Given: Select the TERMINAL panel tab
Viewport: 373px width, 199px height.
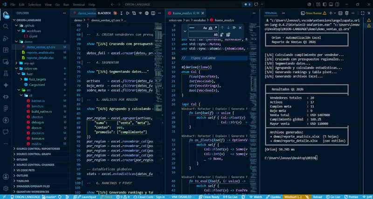Looking at the screenshot, I should (x=271, y=14).
